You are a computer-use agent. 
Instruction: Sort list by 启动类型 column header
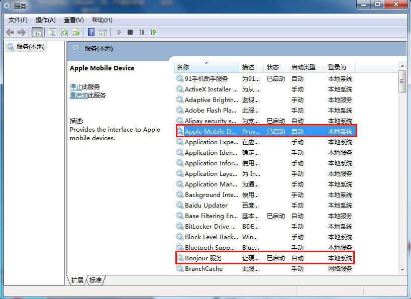click(303, 67)
